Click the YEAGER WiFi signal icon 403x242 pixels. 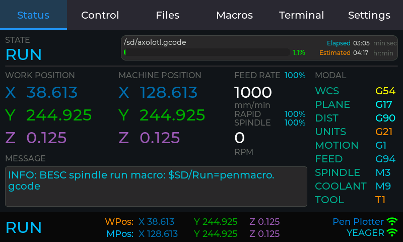coord(392,233)
